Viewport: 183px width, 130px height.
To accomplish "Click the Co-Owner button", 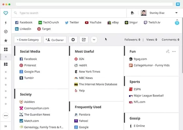I will coord(55,40).
